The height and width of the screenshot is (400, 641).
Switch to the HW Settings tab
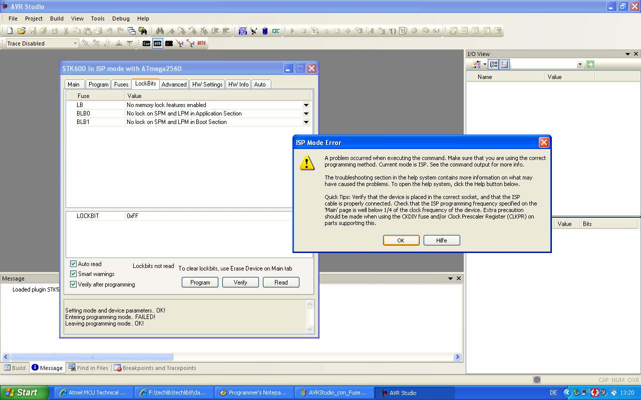tap(207, 84)
